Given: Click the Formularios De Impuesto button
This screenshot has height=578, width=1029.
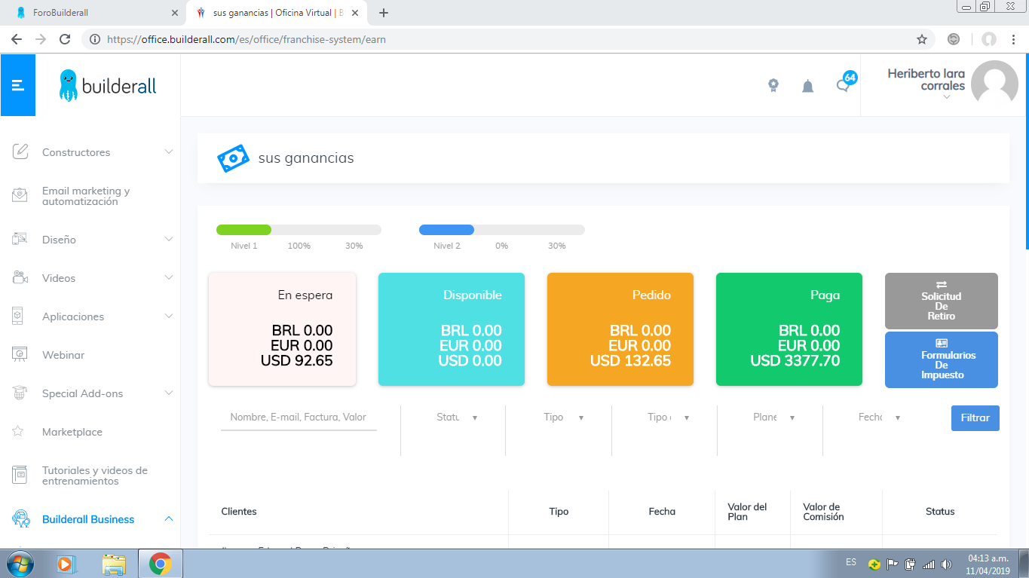Looking at the screenshot, I should [941, 359].
